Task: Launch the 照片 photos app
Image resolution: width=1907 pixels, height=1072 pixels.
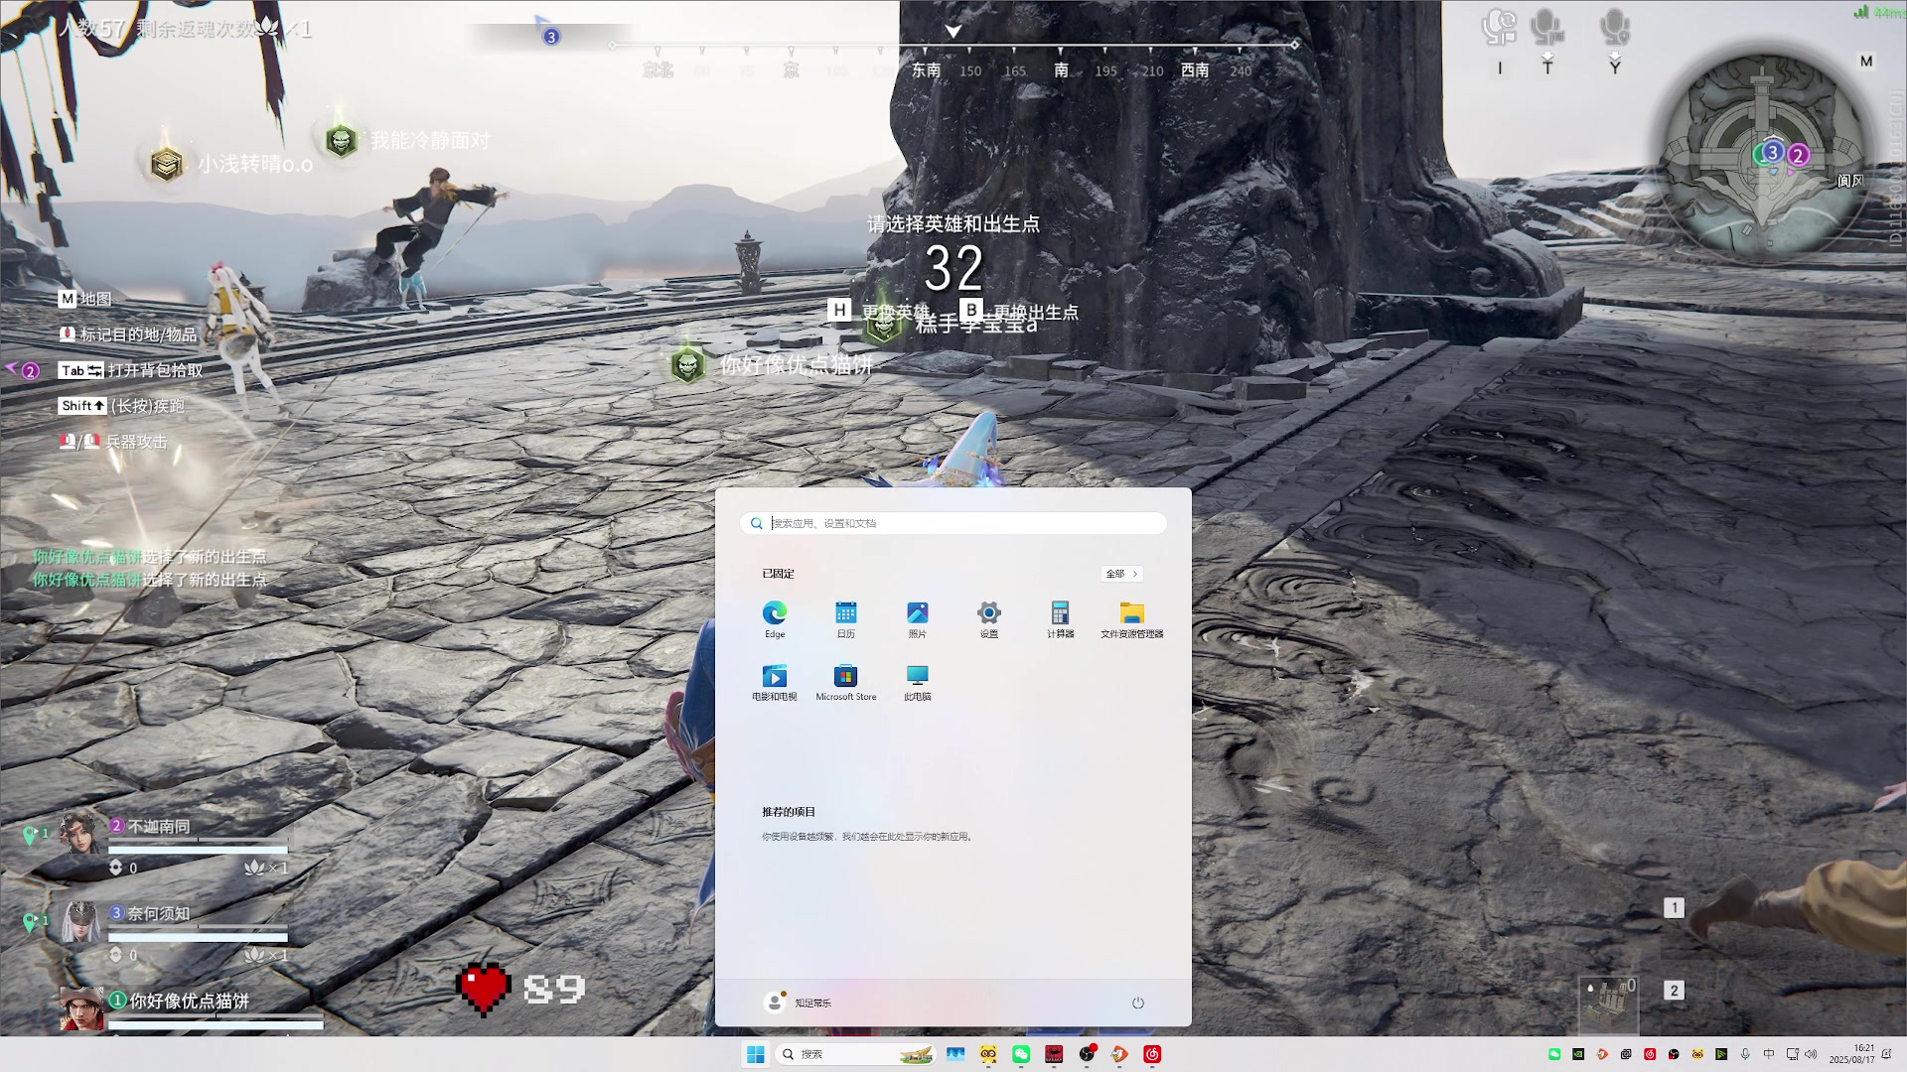Action: pyautogui.click(x=918, y=619)
